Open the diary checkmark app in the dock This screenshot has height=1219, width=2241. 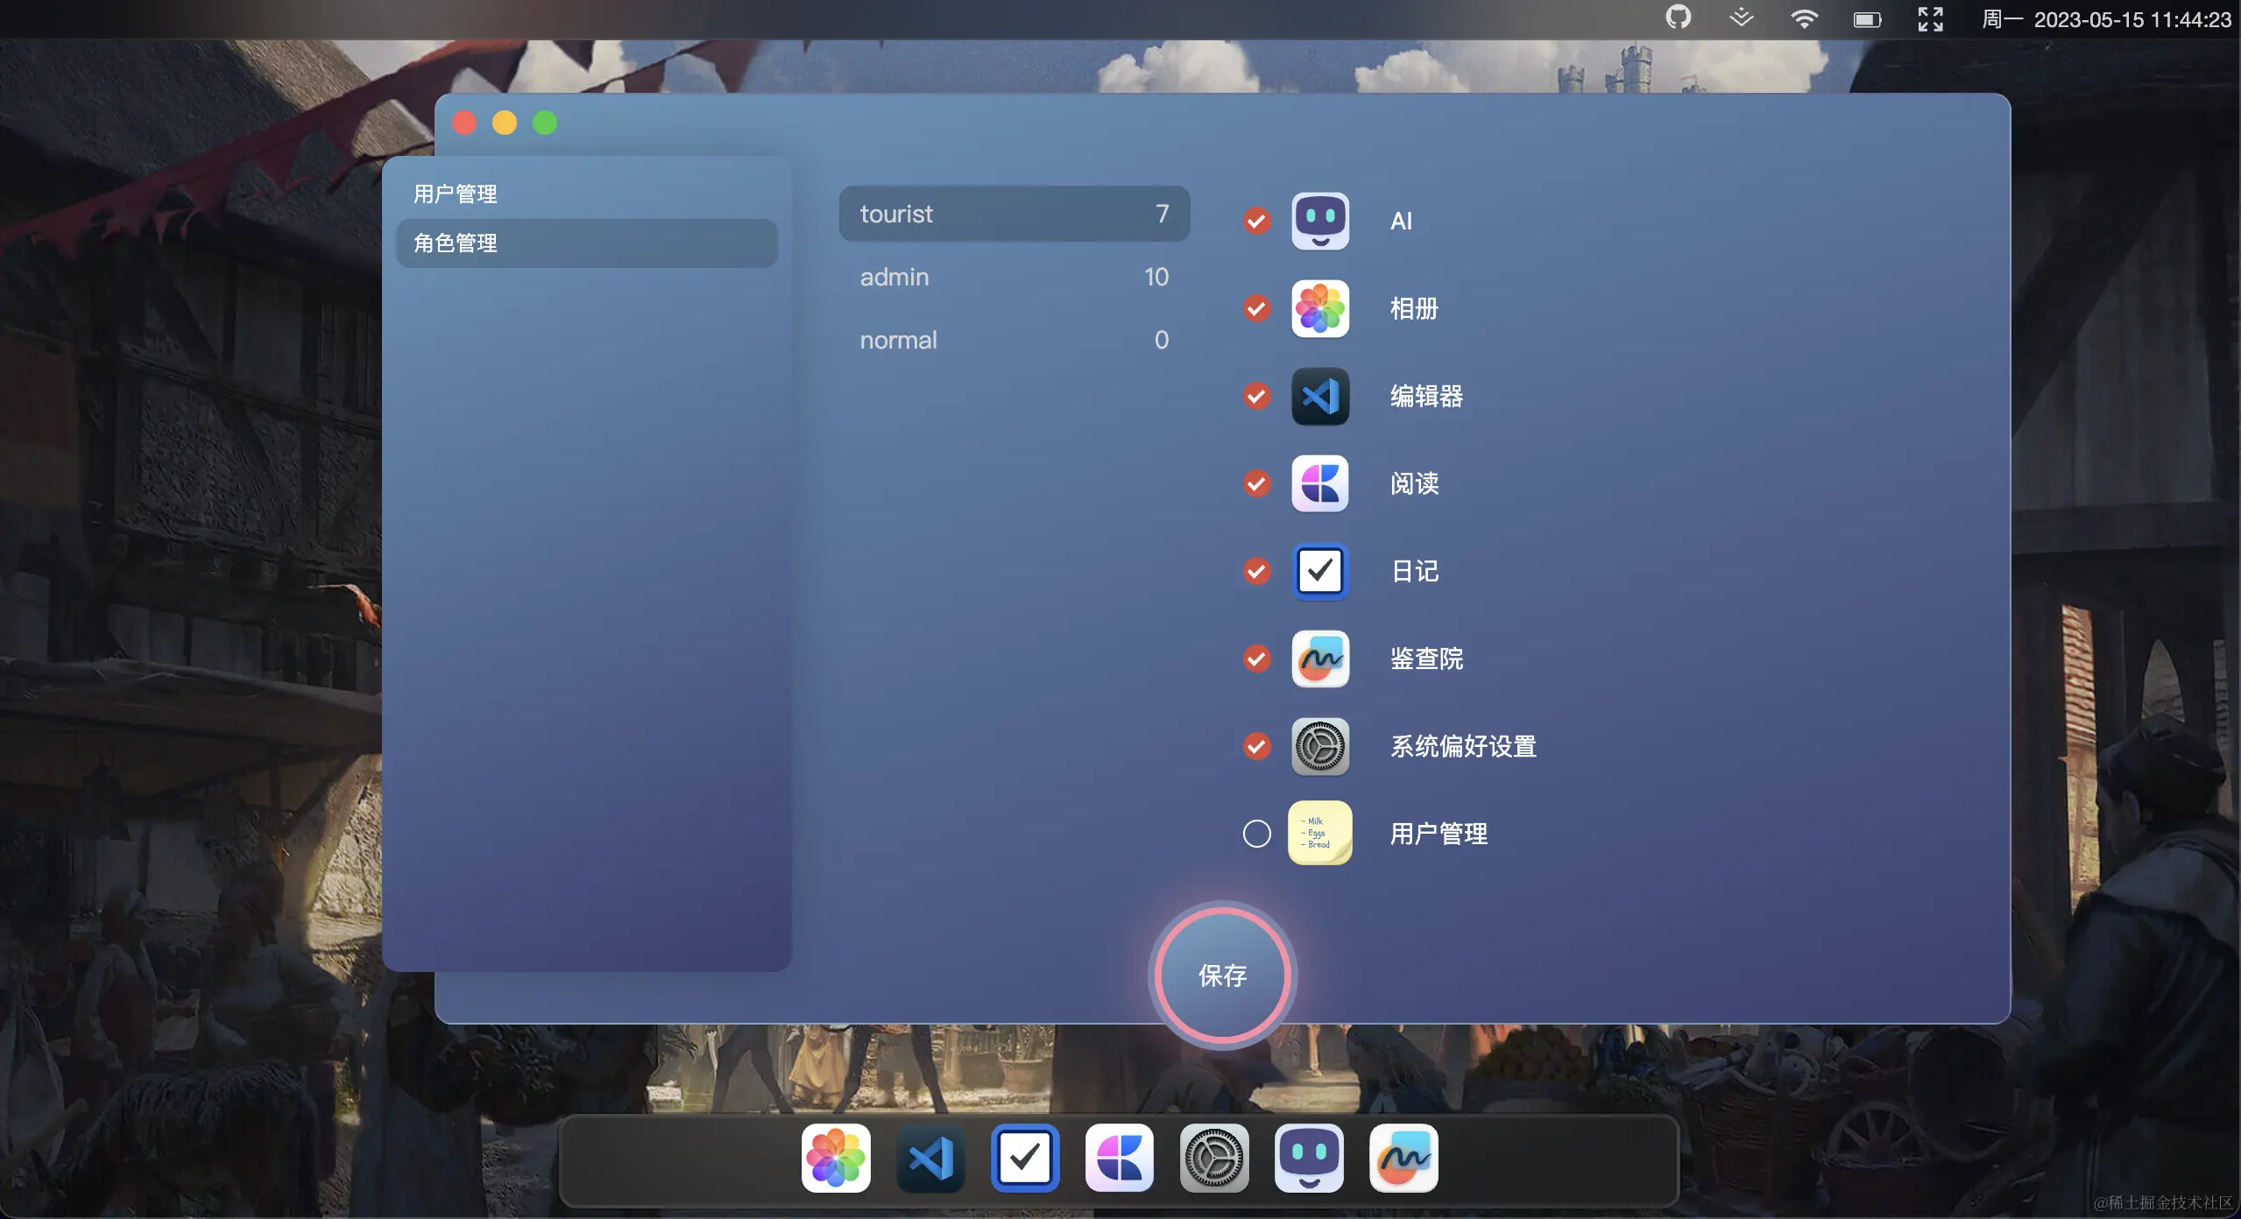point(1025,1158)
